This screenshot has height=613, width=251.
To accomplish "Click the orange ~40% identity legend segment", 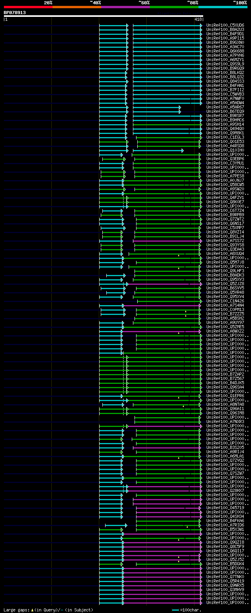I will tap(77, 7).
